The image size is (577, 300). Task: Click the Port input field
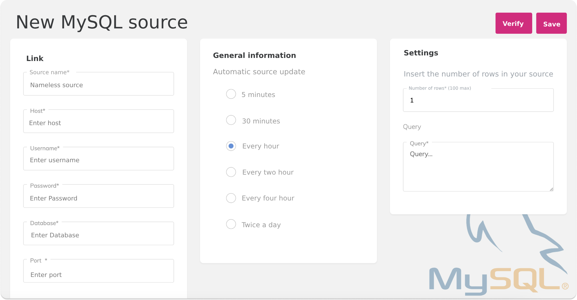pyautogui.click(x=99, y=271)
